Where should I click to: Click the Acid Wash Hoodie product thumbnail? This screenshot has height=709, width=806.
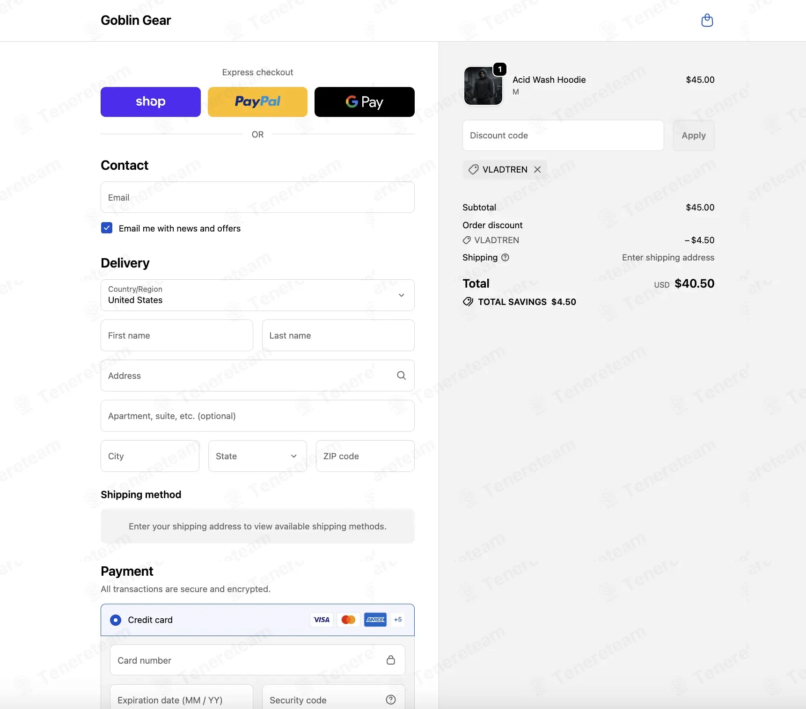[x=483, y=86]
